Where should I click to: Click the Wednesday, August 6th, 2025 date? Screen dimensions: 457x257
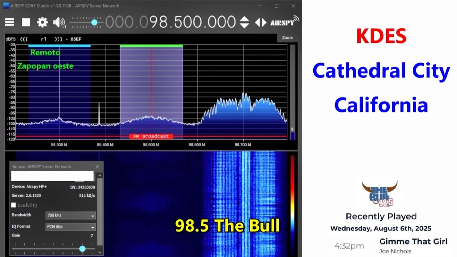pyautogui.click(x=381, y=228)
